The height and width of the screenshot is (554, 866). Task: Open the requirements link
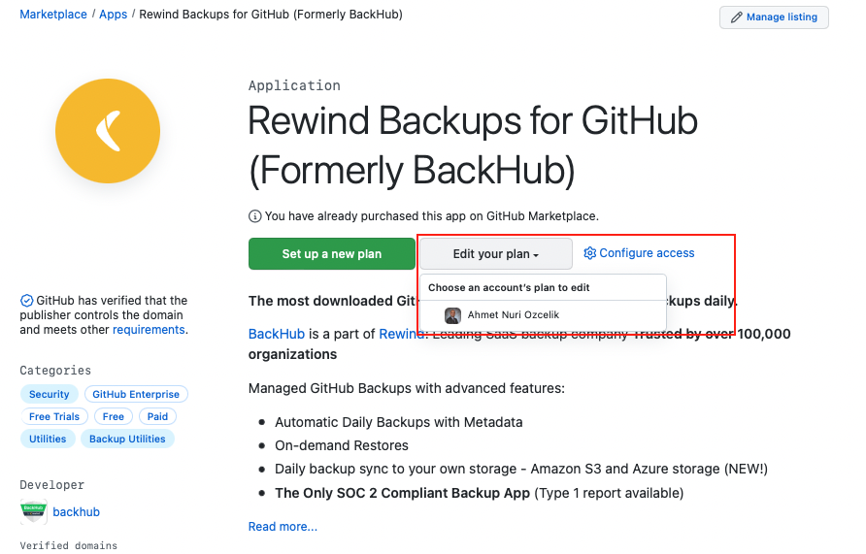[148, 330]
